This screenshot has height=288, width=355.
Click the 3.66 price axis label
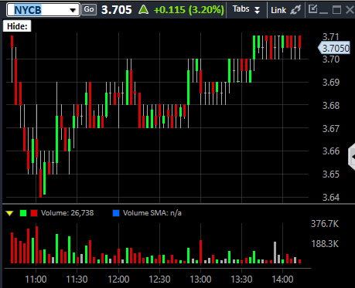click(x=331, y=151)
